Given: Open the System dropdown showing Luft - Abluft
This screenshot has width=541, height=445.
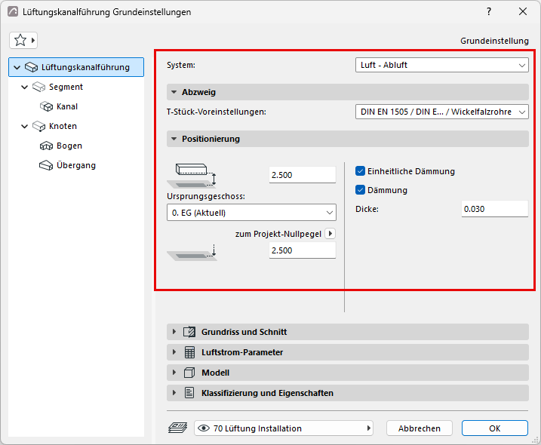Looking at the screenshot, I should (441, 65).
